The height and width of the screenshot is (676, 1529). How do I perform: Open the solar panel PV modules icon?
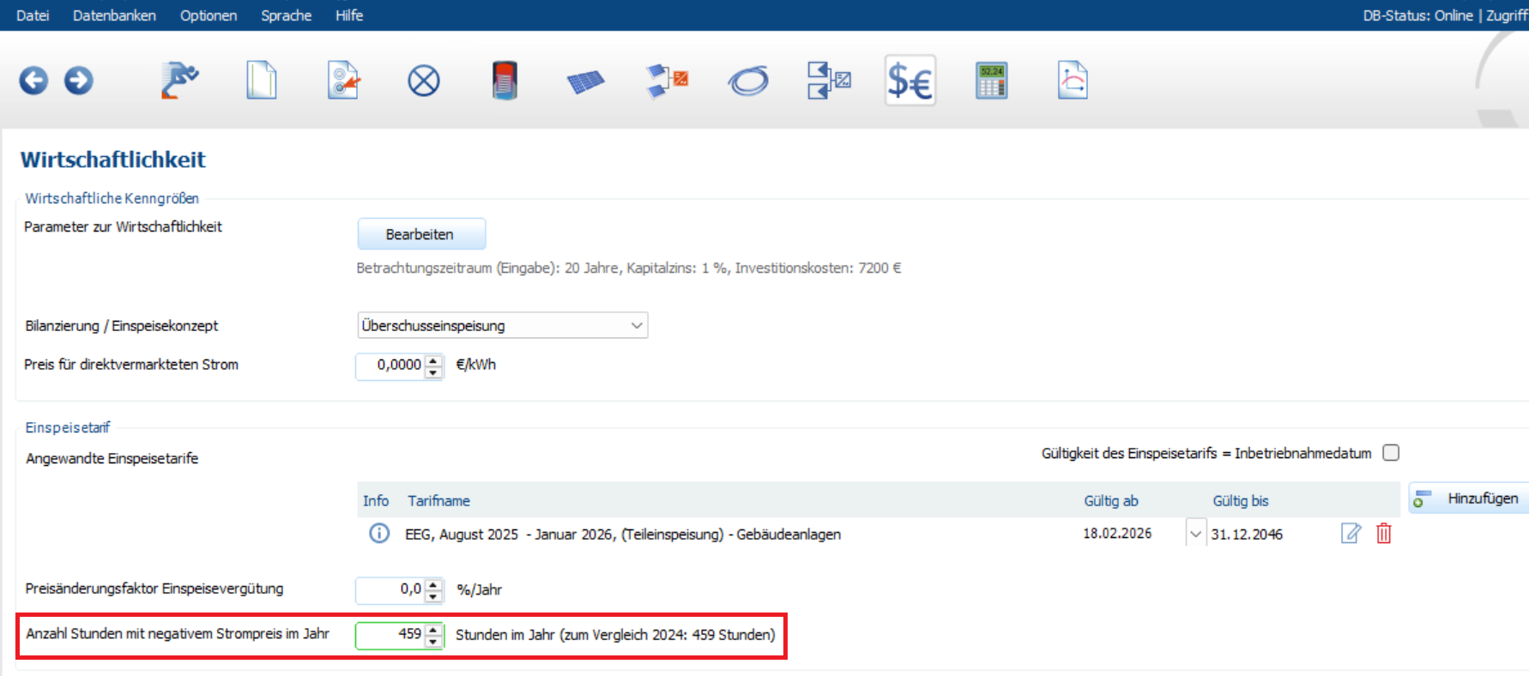585,81
